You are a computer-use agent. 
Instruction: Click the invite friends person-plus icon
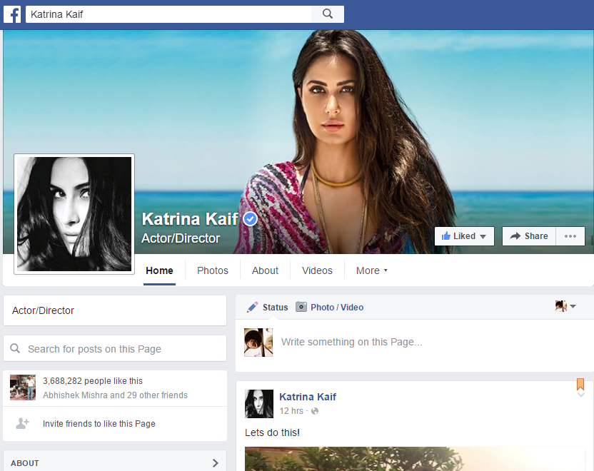coord(22,423)
